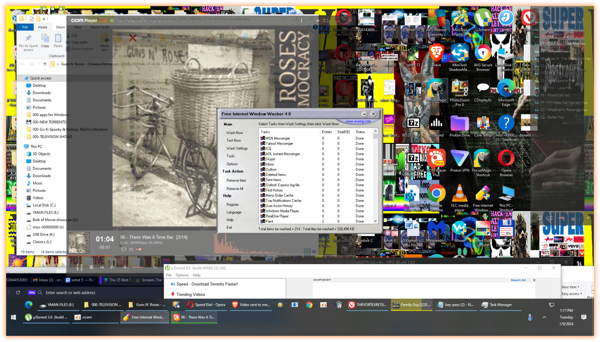Image resolution: width=600 pixels, height=342 pixels.
Task: Go to previous track in GOM Player
Action: [102, 267]
